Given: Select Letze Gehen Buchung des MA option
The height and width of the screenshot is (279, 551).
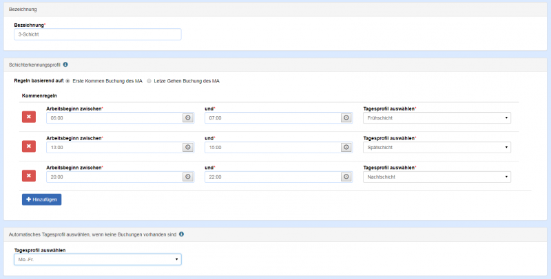Looking at the screenshot, I should pos(149,81).
